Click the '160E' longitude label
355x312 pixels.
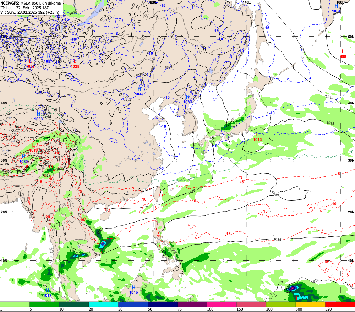pyautogui.click(x=340, y=2)
